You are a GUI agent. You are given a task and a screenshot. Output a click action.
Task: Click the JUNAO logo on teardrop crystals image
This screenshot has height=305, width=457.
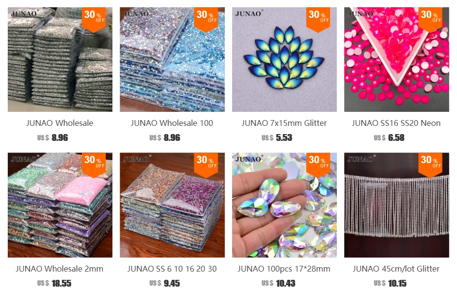pyautogui.click(x=249, y=159)
